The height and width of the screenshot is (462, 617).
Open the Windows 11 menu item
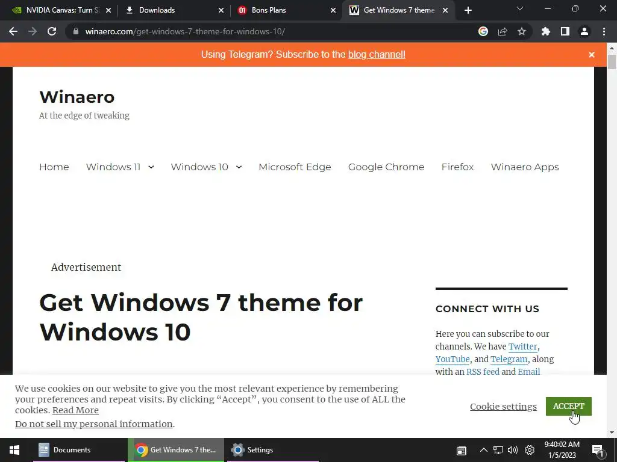(x=113, y=167)
